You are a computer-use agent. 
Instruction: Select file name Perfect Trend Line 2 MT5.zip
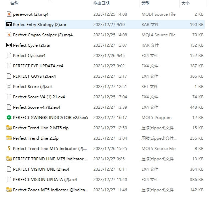click(41, 128)
